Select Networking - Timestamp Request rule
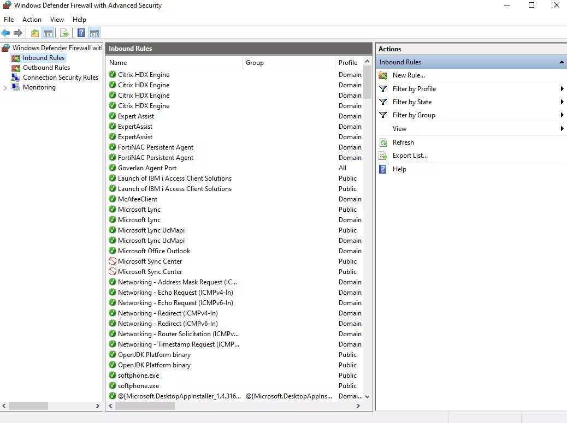The width and height of the screenshot is (567, 423). (235, 344)
